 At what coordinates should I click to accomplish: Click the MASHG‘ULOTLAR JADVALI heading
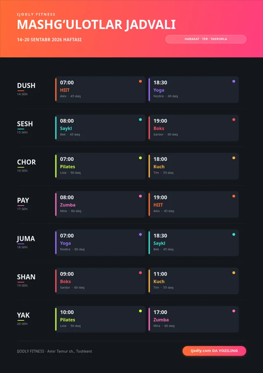pyautogui.click(x=96, y=25)
